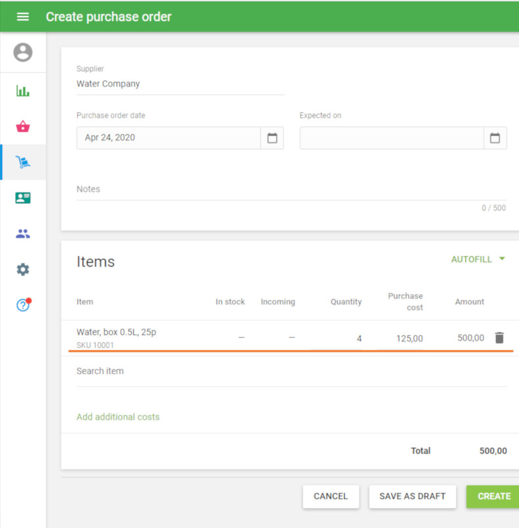The height and width of the screenshot is (528, 519).
Task: Open the contacts card icon
Action: pyautogui.click(x=23, y=197)
